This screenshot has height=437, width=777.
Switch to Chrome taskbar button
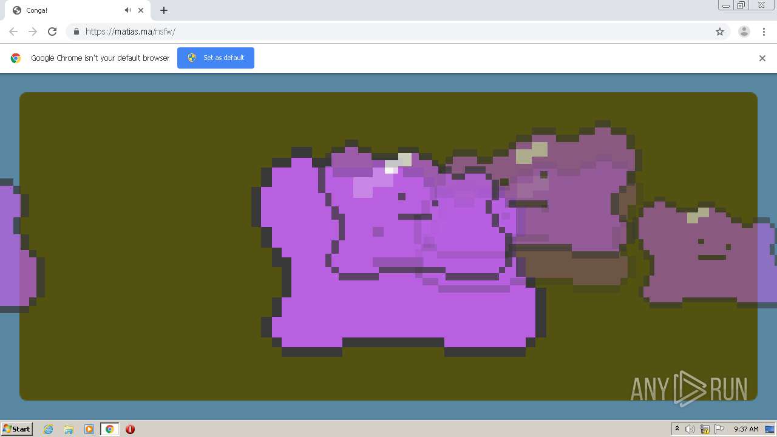coord(109,429)
